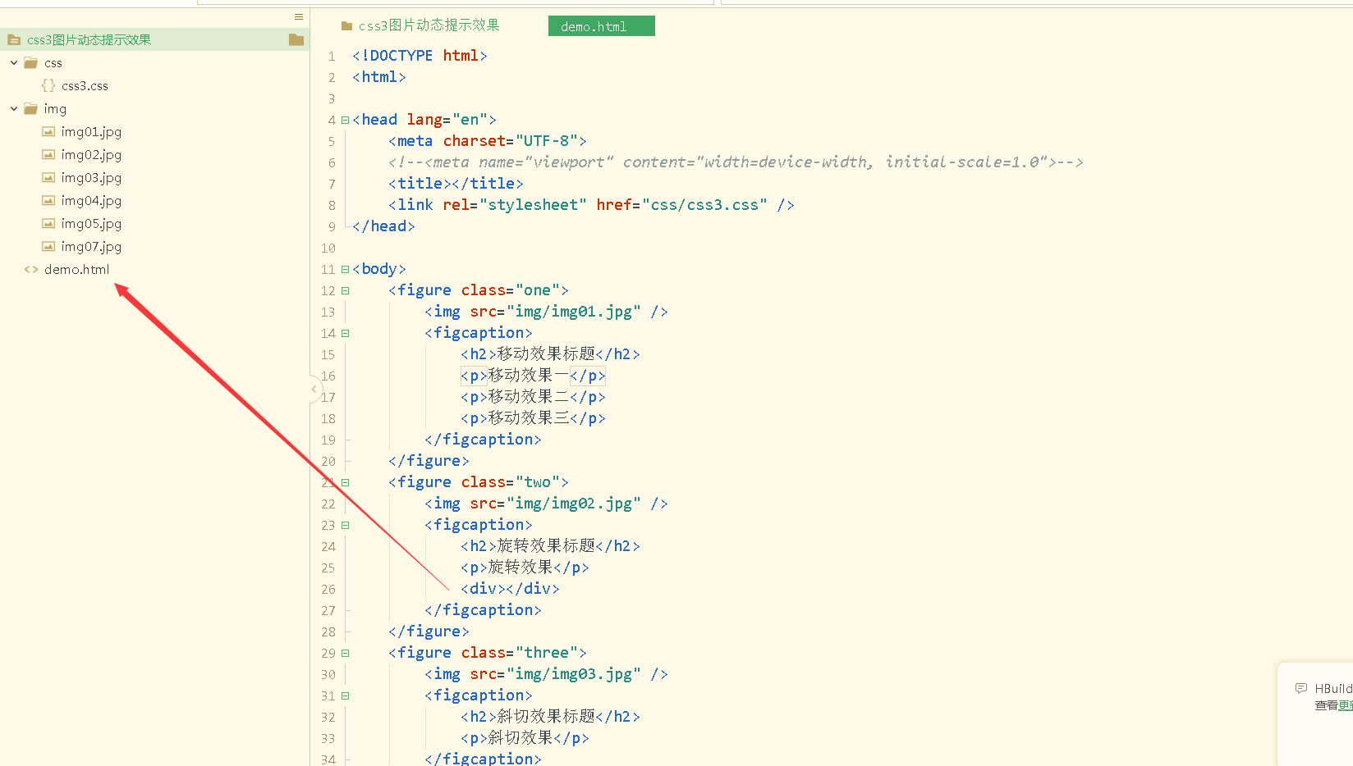Image resolution: width=1353 pixels, height=766 pixels.
Task: Collapse the sidebar with the left chevron
Action: (314, 390)
